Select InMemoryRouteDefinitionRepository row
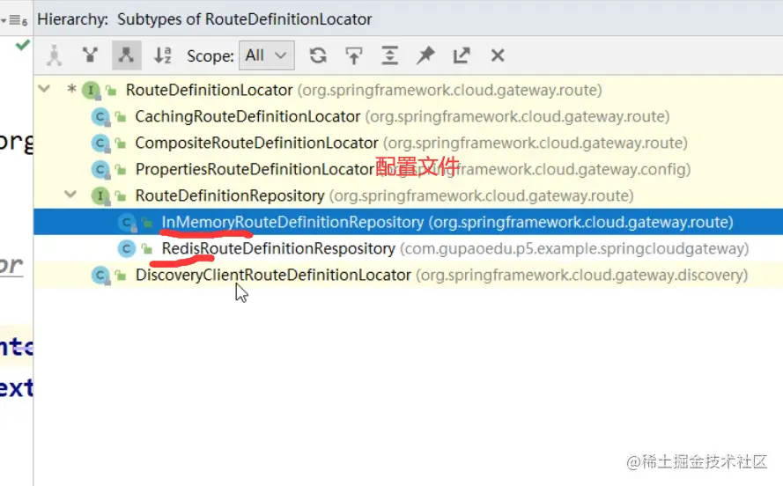The height and width of the screenshot is (486, 783). pyautogui.click(x=408, y=222)
